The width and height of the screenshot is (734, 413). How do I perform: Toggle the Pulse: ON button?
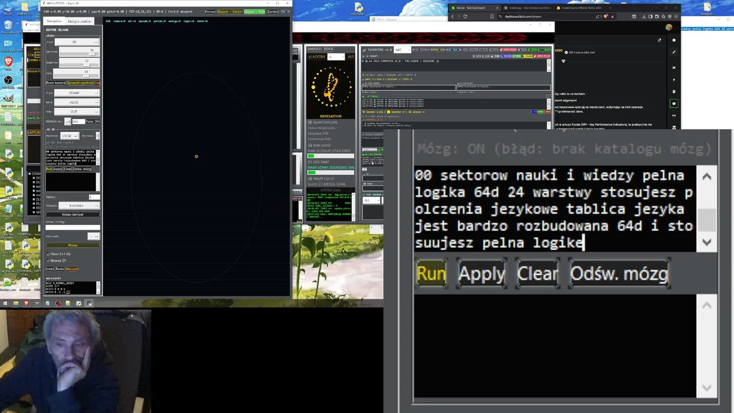93,122
